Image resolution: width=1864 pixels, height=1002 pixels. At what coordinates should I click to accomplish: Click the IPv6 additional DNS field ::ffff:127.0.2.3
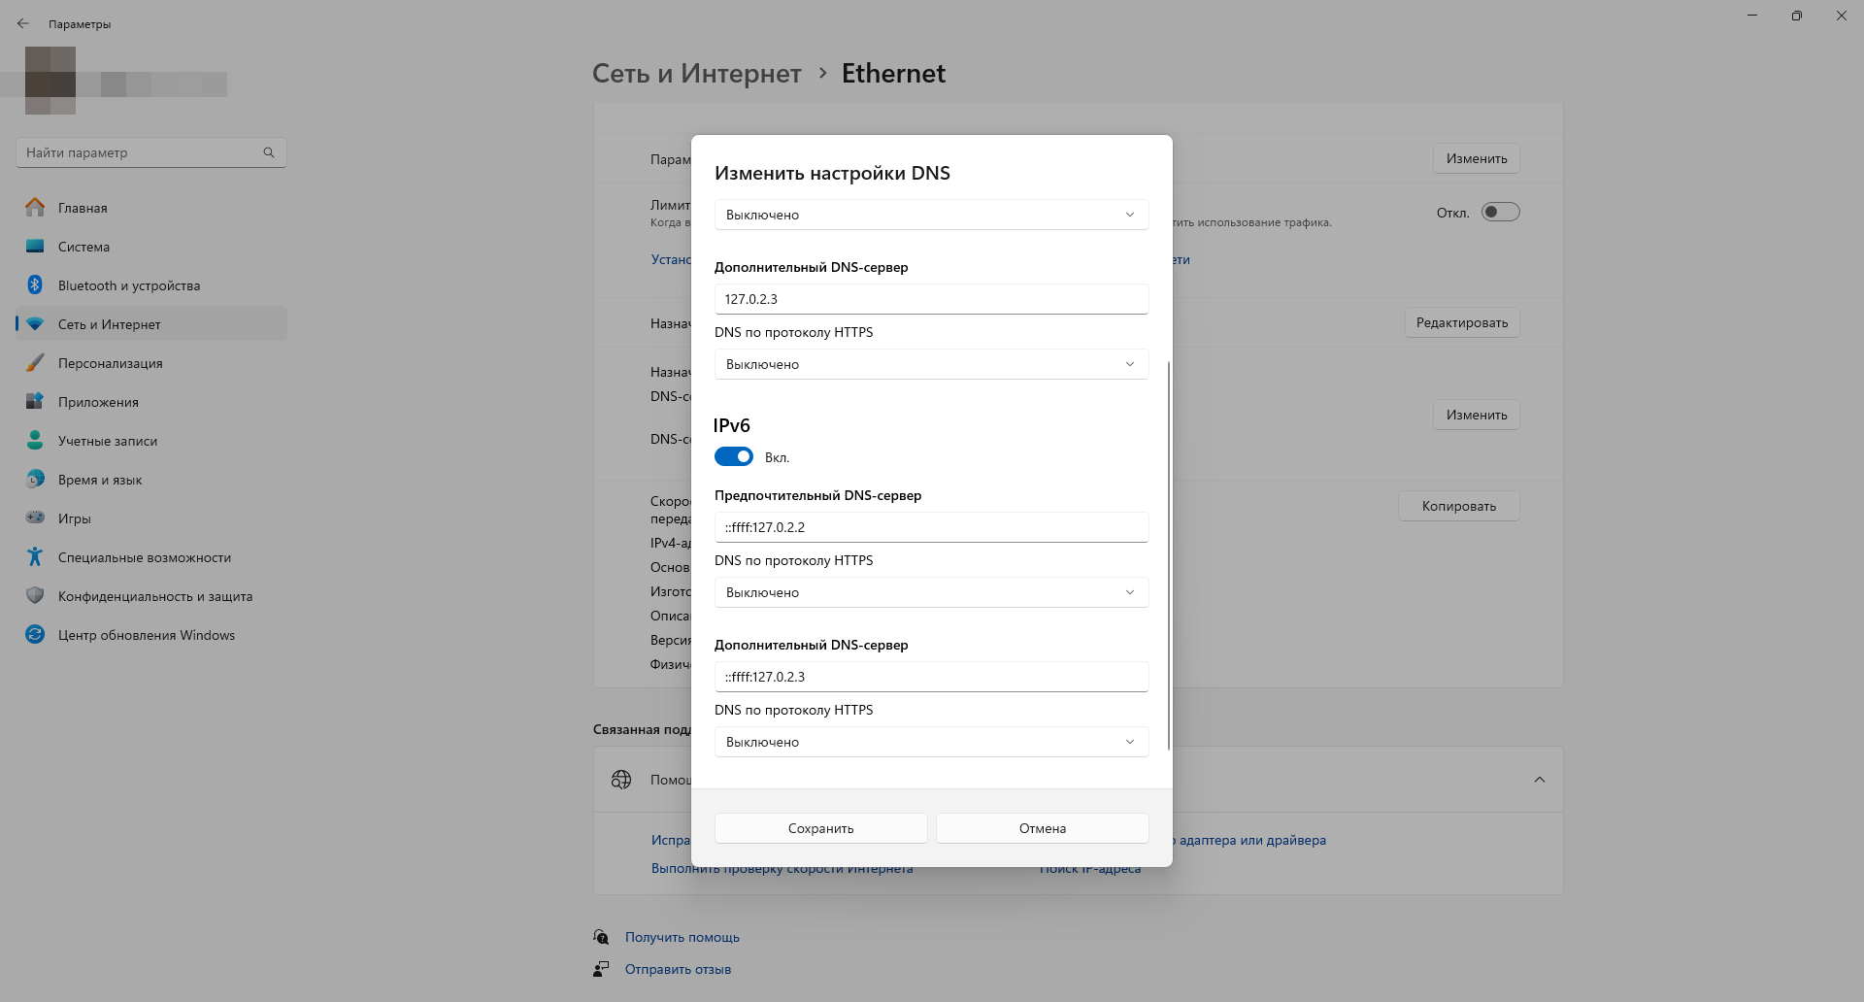point(931,677)
